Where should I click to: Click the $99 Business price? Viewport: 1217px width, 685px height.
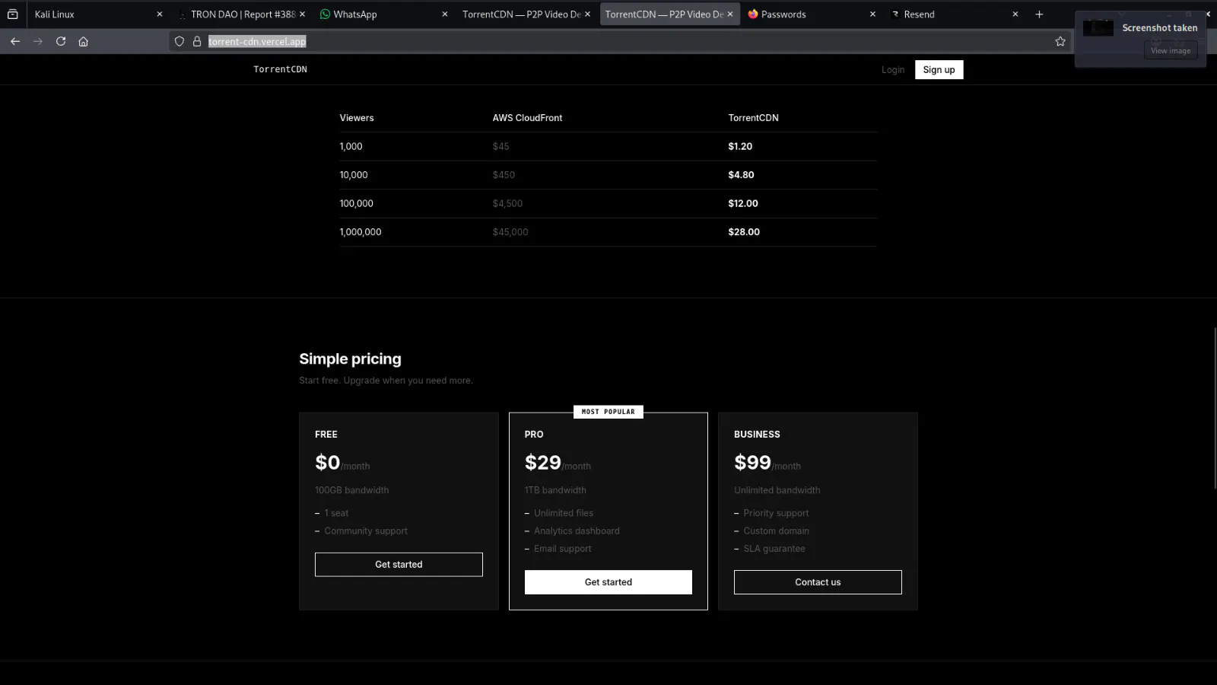click(x=752, y=463)
